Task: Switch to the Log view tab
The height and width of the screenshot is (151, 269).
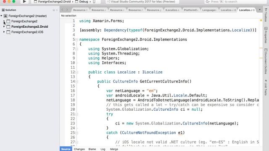Action: point(103,149)
